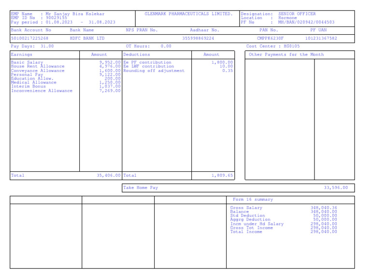Screen dimensions: 371x279
Task: Click the Personal Pay amount 9,122.00
Action: [110, 74]
